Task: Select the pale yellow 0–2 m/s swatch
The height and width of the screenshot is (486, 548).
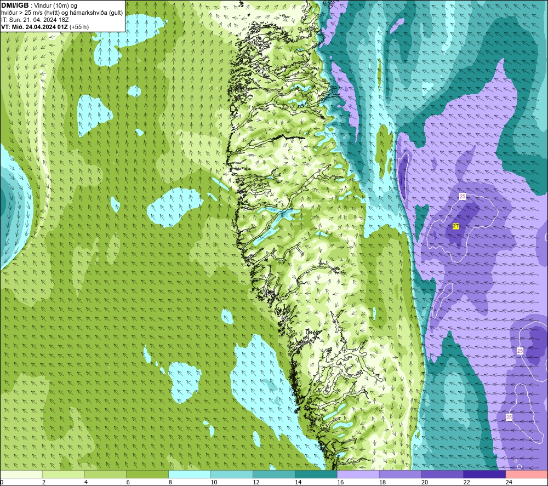Action: pos(21,474)
